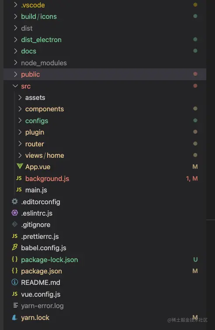This screenshot has width=215, height=330.
Task: Open .prettierrc.js file
Action: (40, 237)
